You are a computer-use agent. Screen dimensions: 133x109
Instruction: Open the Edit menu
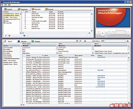[x=6, y=5]
